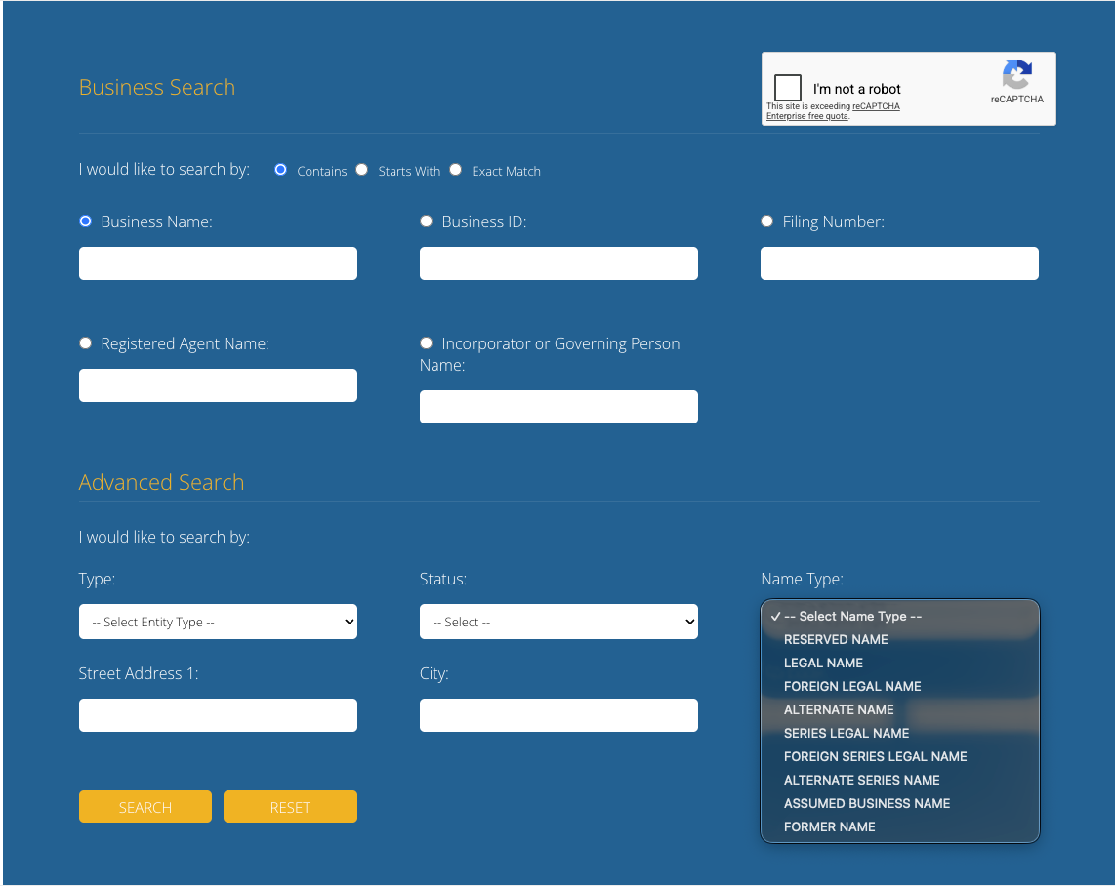Choose FORMER NAME from the list
The width and height of the screenshot is (1115, 886).
click(x=899, y=827)
